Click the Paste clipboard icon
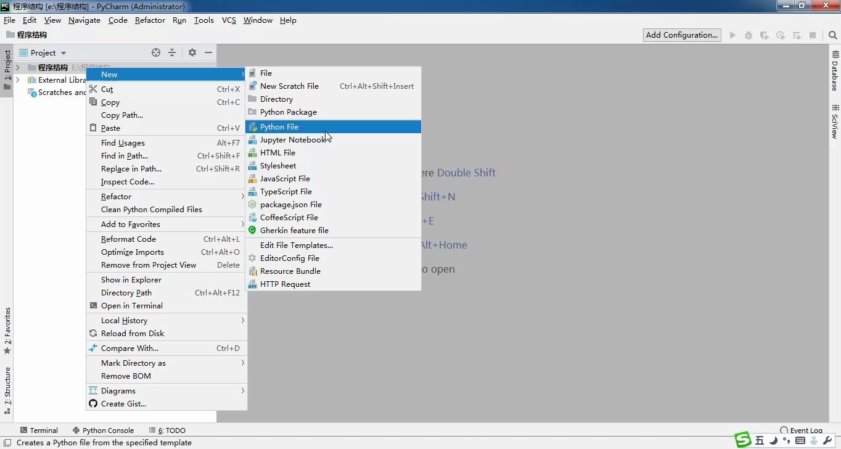 (x=93, y=128)
